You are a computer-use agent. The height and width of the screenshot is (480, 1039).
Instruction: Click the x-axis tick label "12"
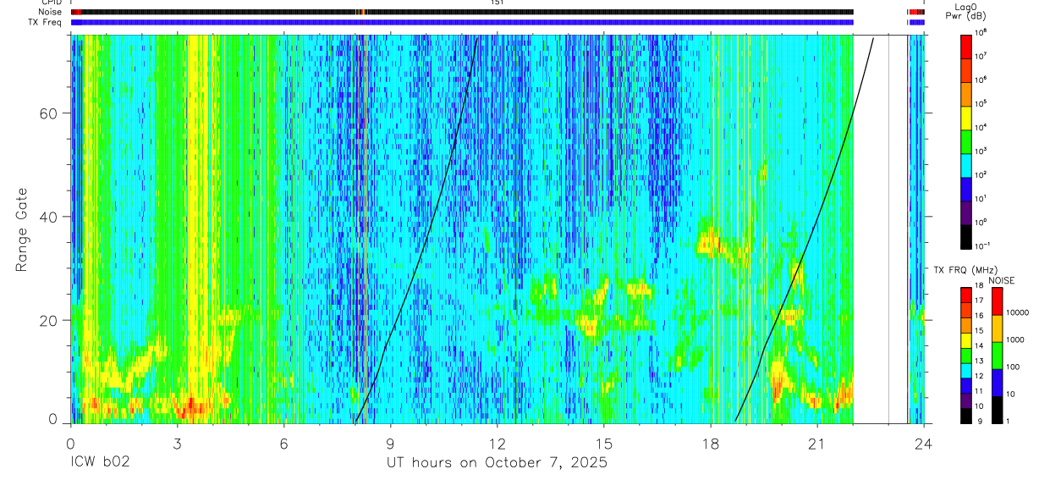(x=497, y=444)
